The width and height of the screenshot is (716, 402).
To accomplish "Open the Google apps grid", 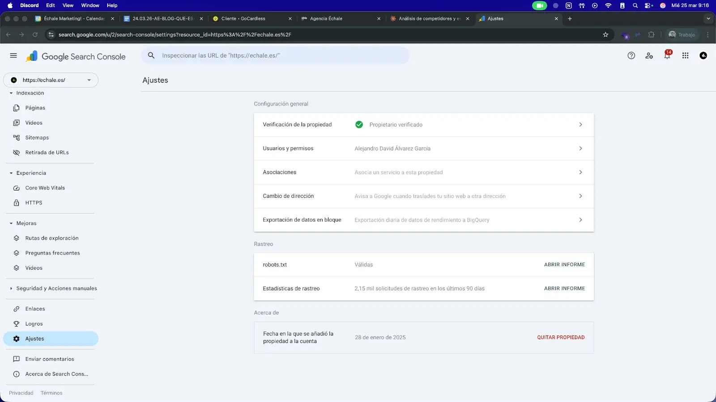I will point(685,55).
